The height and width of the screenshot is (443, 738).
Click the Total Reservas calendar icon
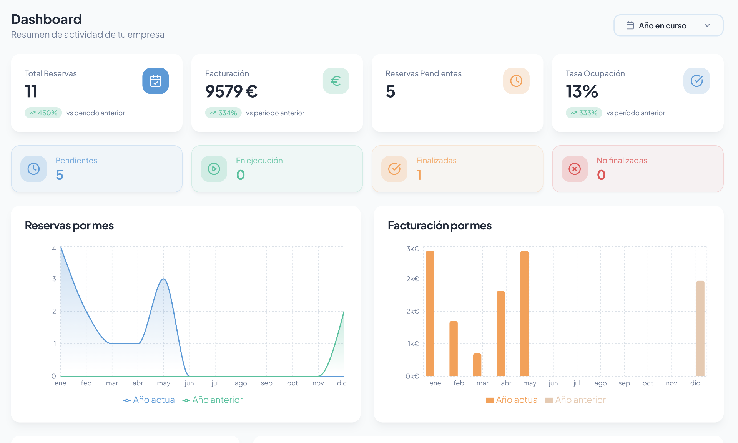coord(155,81)
